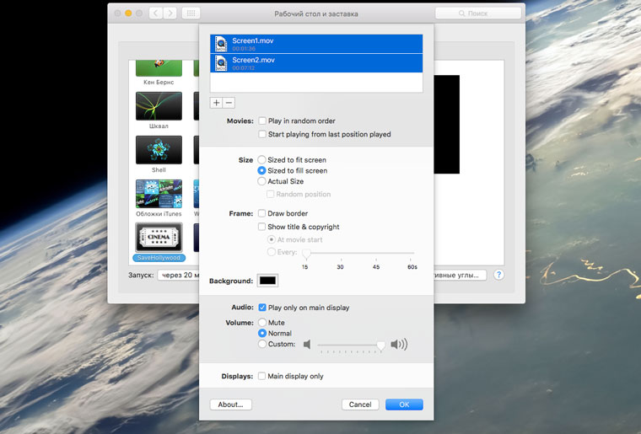Click the loud volume speaker icon
Screen dimensions: 641x434
pos(399,345)
